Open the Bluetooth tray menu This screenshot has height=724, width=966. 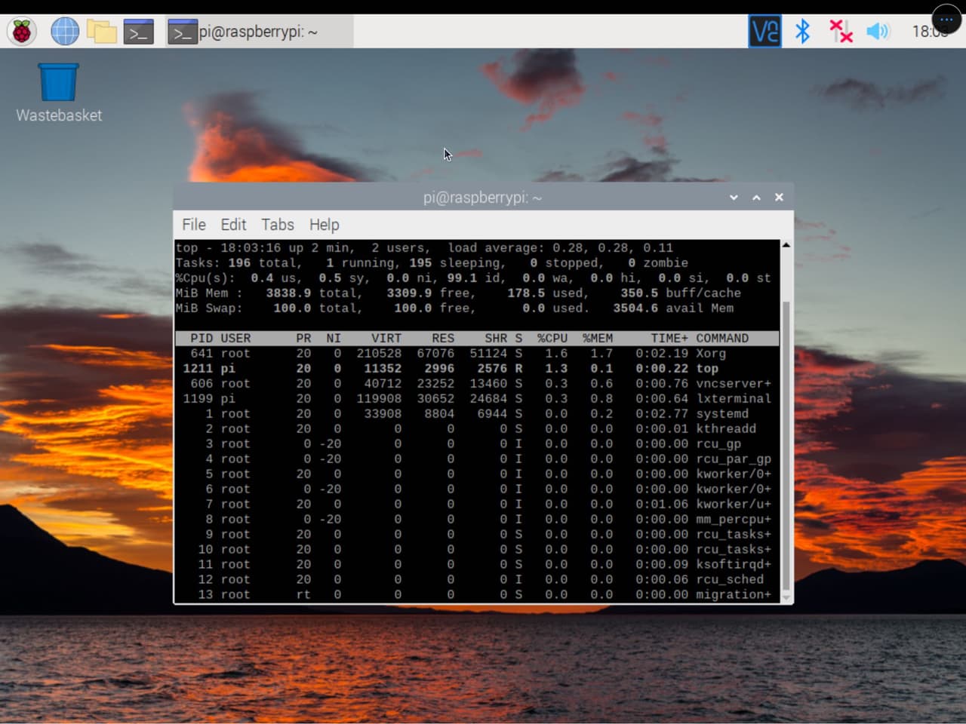click(803, 32)
